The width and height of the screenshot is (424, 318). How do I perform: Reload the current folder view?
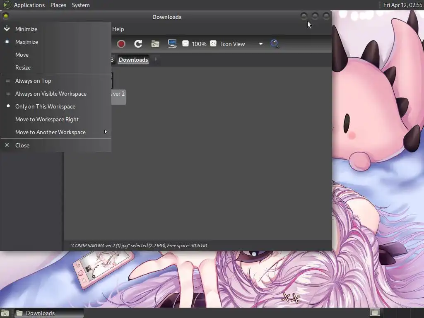[138, 44]
